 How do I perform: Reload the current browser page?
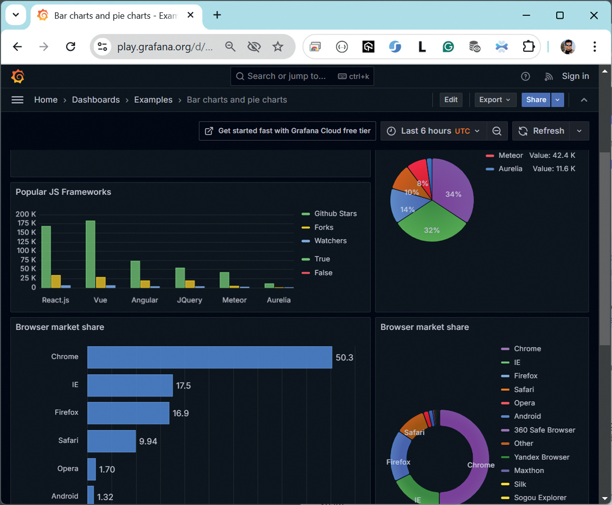pos(71,47)
